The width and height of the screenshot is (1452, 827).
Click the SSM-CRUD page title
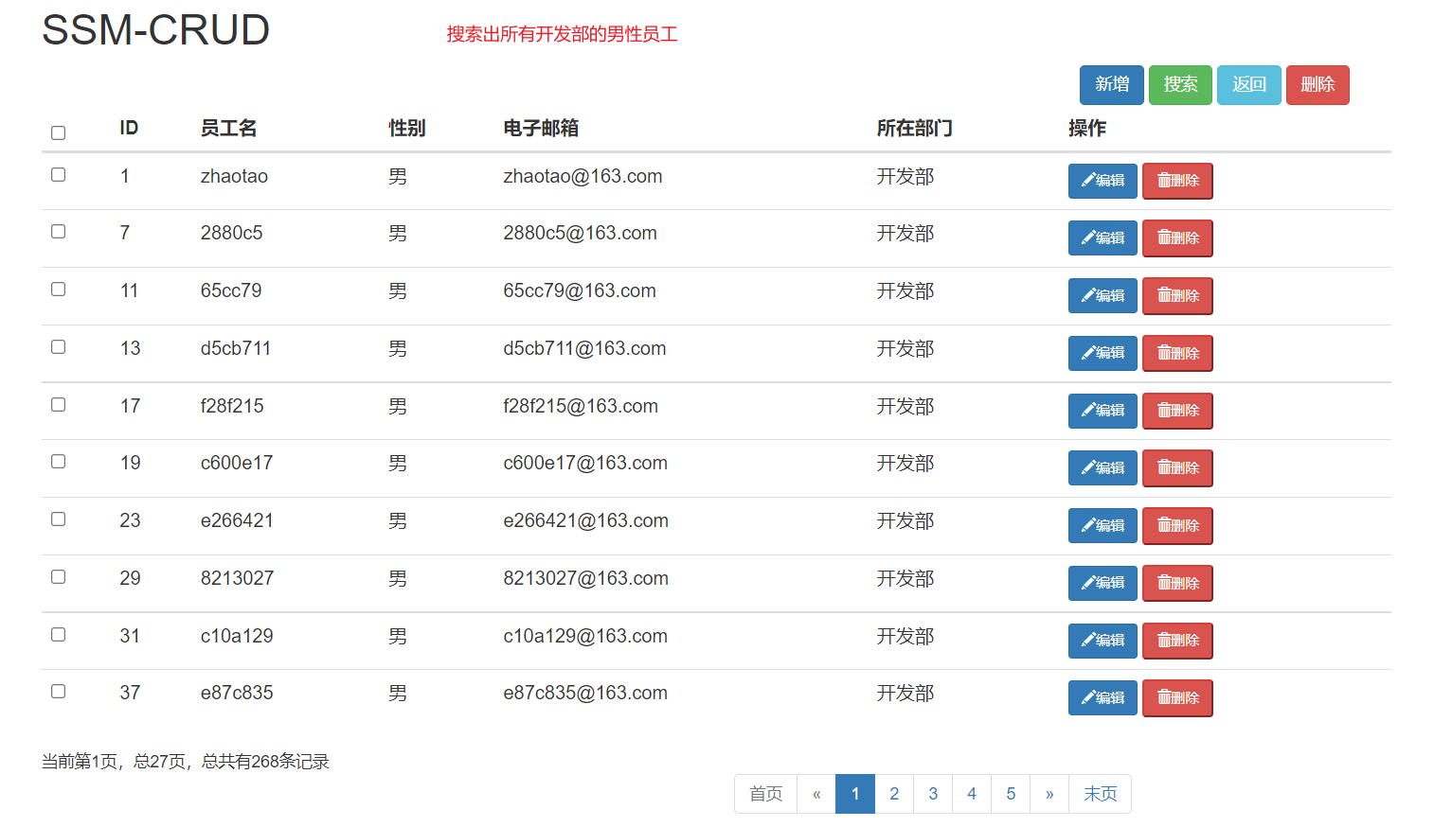pyautogui.click(x=156, y=30)
